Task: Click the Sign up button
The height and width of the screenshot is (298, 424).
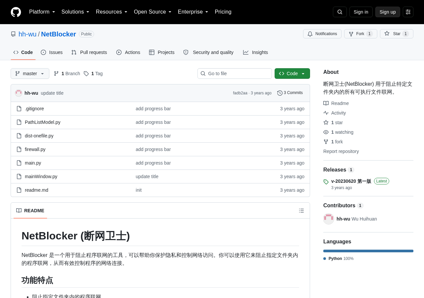Action: pos(388,12)
